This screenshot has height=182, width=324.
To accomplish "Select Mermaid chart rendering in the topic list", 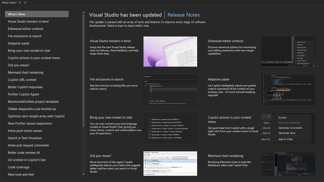I will [25, 72].
